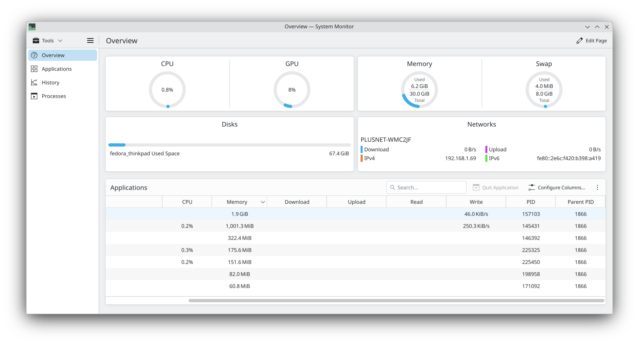Click the vertical three-dot overflow menu
Viewport: 639px width, 345px height.
(x=597, y=188)
